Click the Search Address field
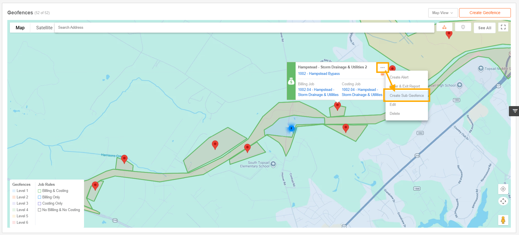The width and height of the screenshot is (519, 235). (x=244, y=28)
